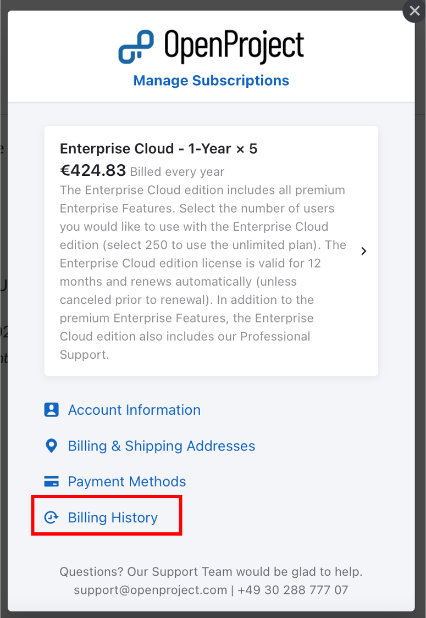This screenshot has height=618, width=426.
Task: Click the credit card Payment Methods icon
Action: click(51, 482)
